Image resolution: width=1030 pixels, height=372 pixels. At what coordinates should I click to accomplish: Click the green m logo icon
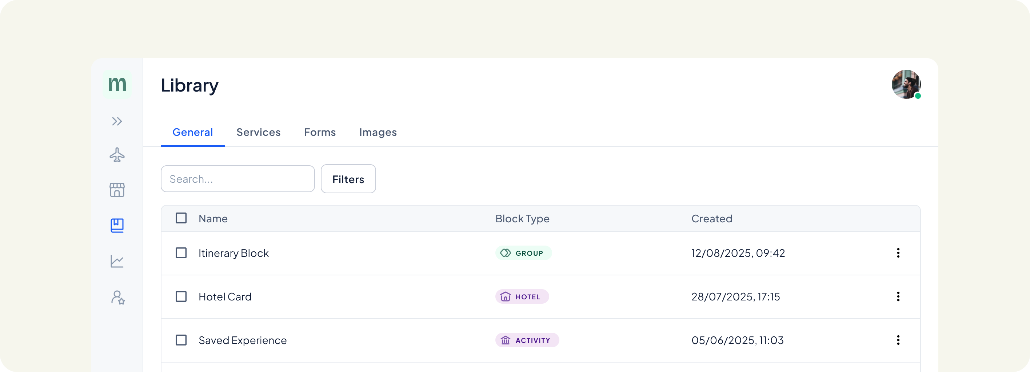(x=117, y=84)
